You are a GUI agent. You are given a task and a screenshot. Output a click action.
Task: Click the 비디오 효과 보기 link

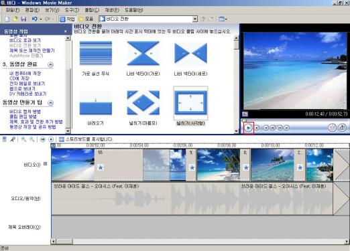pyautogui.click(x=25, y=40)
